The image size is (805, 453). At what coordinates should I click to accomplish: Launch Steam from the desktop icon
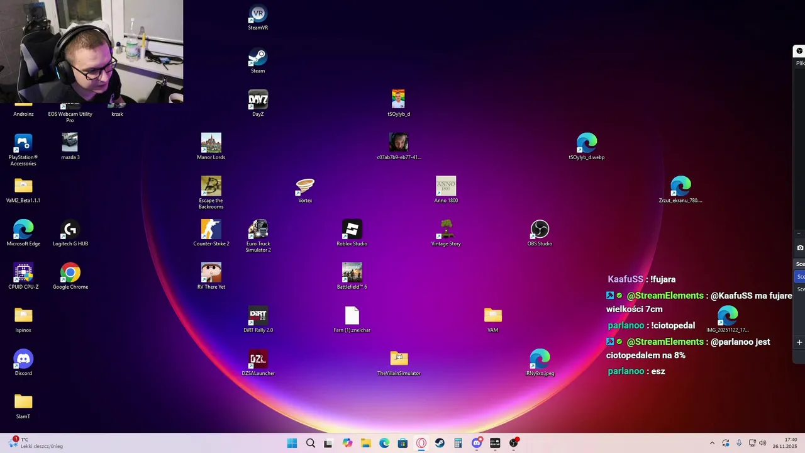pyautogui.click(x=258, y=62)
